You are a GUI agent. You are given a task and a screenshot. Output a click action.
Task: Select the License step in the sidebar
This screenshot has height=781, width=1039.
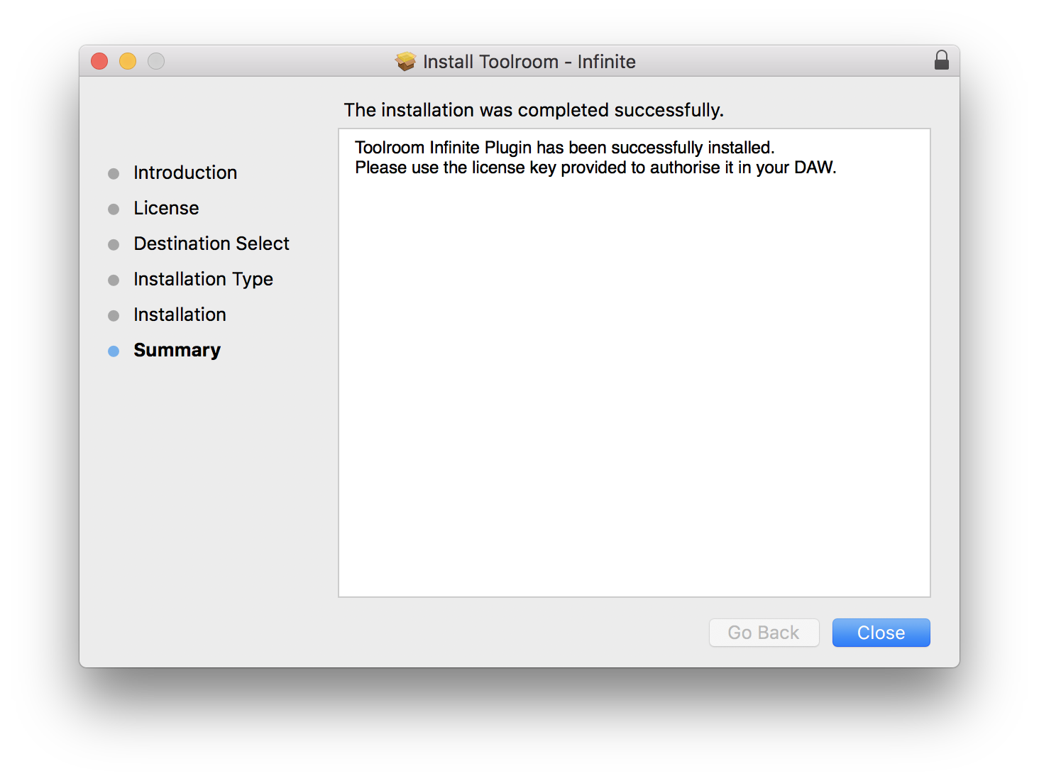166,208
